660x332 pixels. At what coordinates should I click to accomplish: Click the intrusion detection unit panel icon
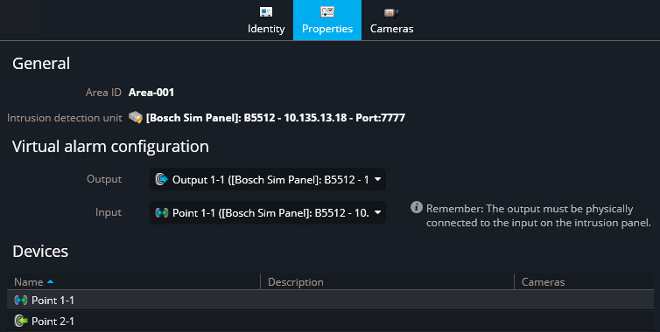(x=136, y=117)
